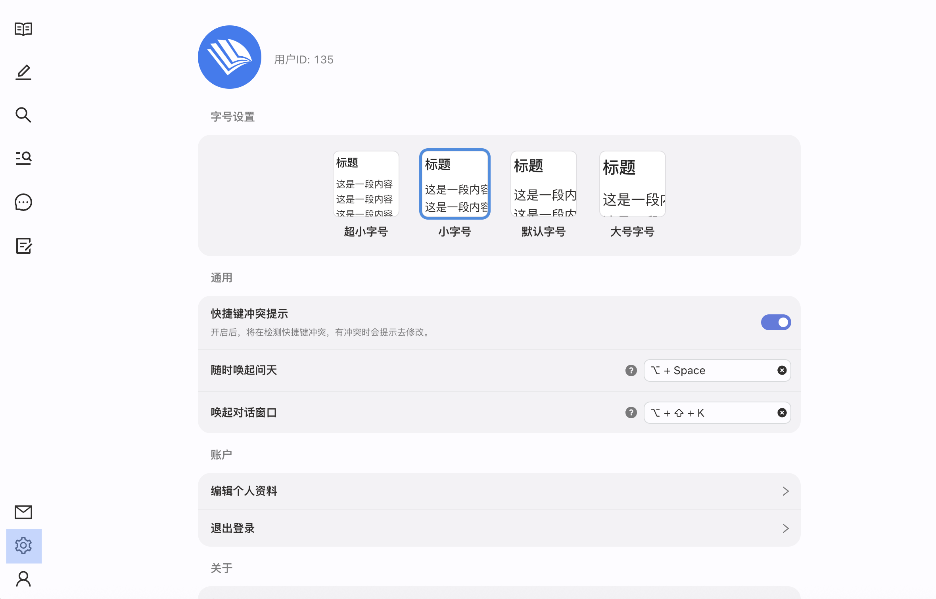Click the ⌥ + Space shortcut input field
Screen dimensions: 936x599
coord(717,370)
